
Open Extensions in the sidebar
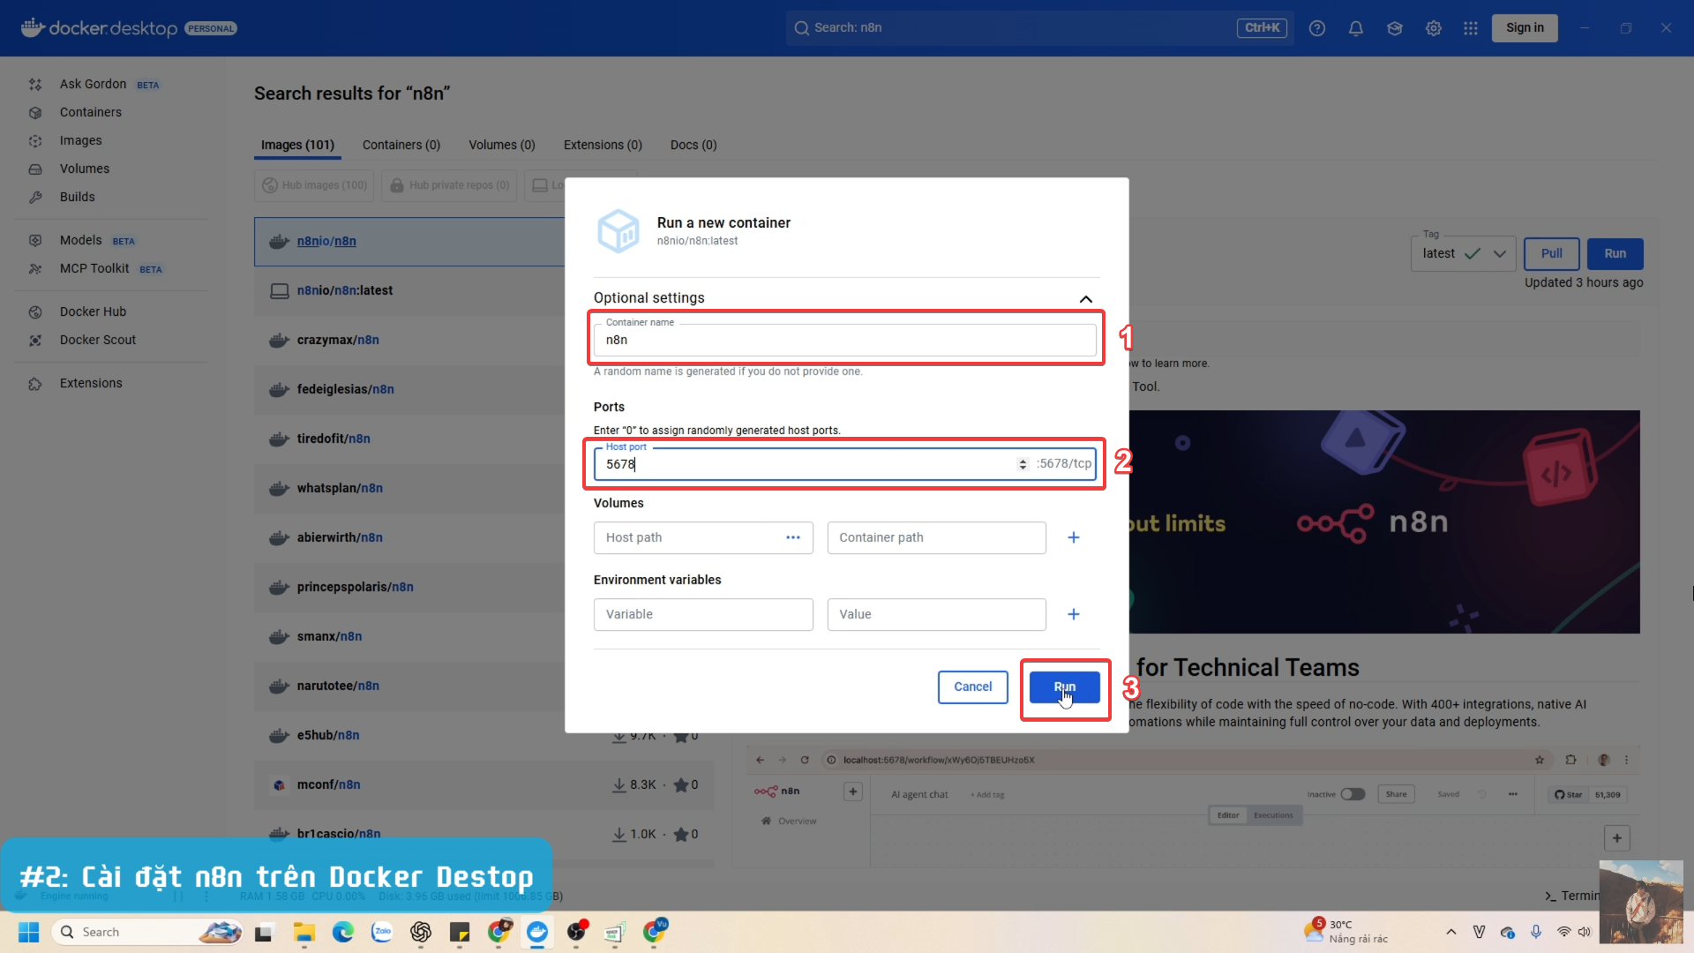tap(91, 383)
